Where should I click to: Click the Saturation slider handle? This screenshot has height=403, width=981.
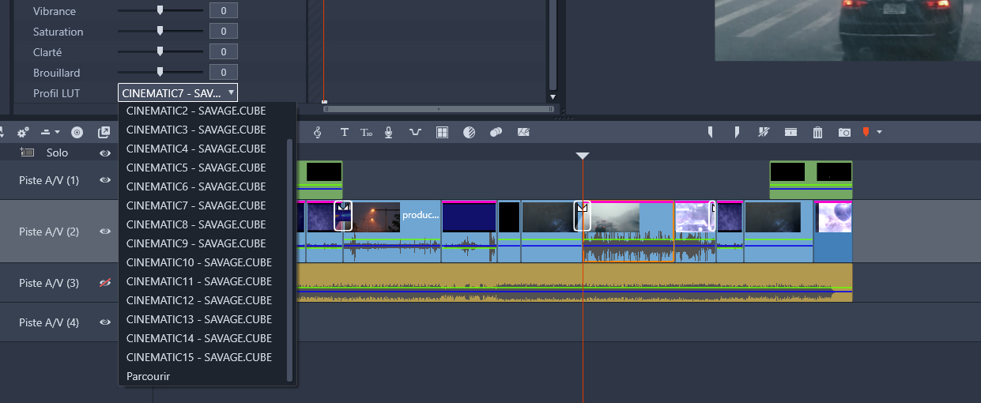point(160,31)
